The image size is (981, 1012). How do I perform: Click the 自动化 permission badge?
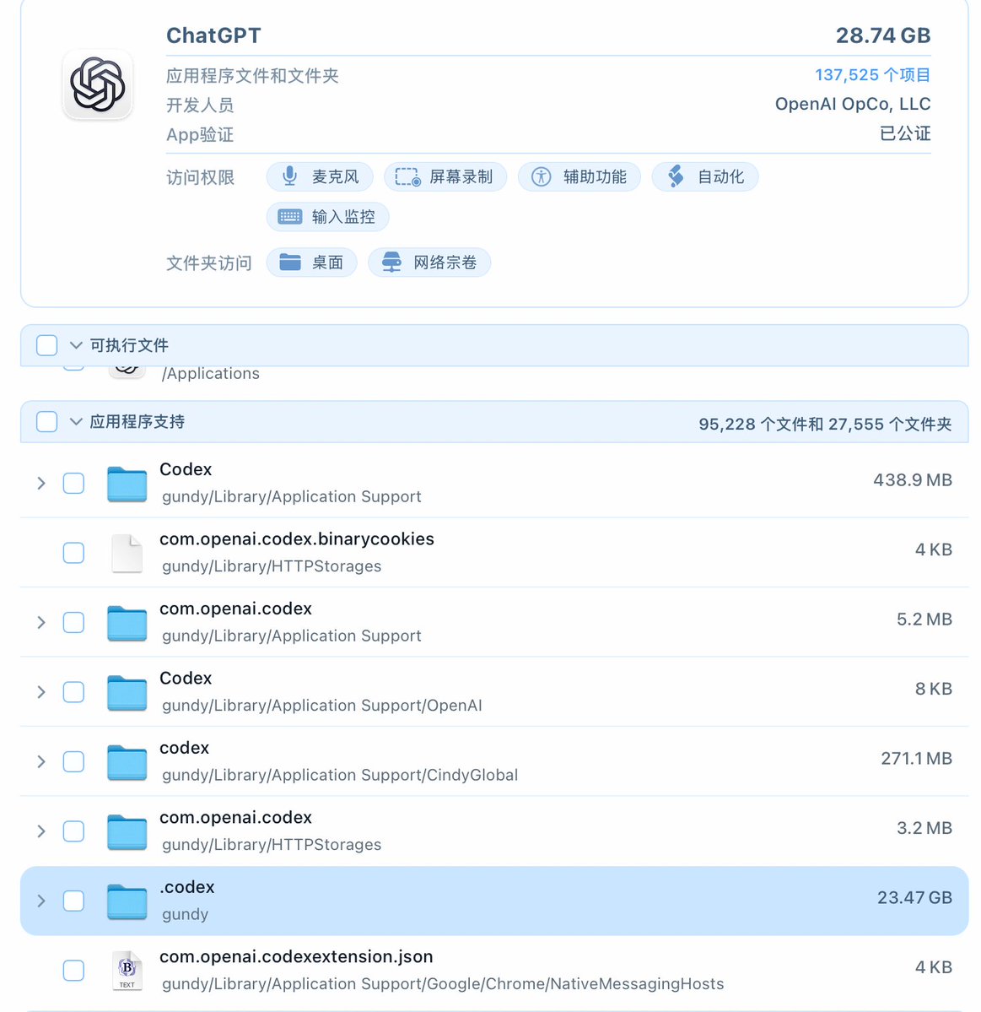[705, 177]
